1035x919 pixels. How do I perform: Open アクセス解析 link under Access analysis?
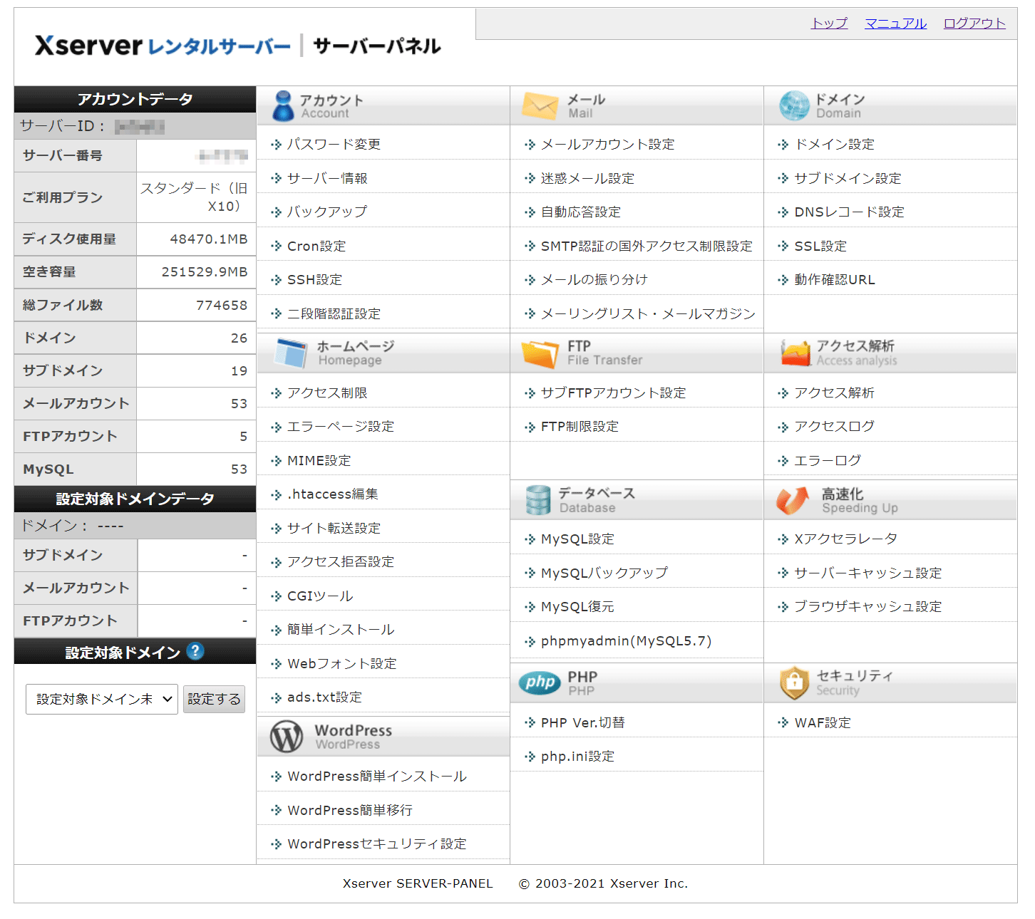click(x=835, y=393)
